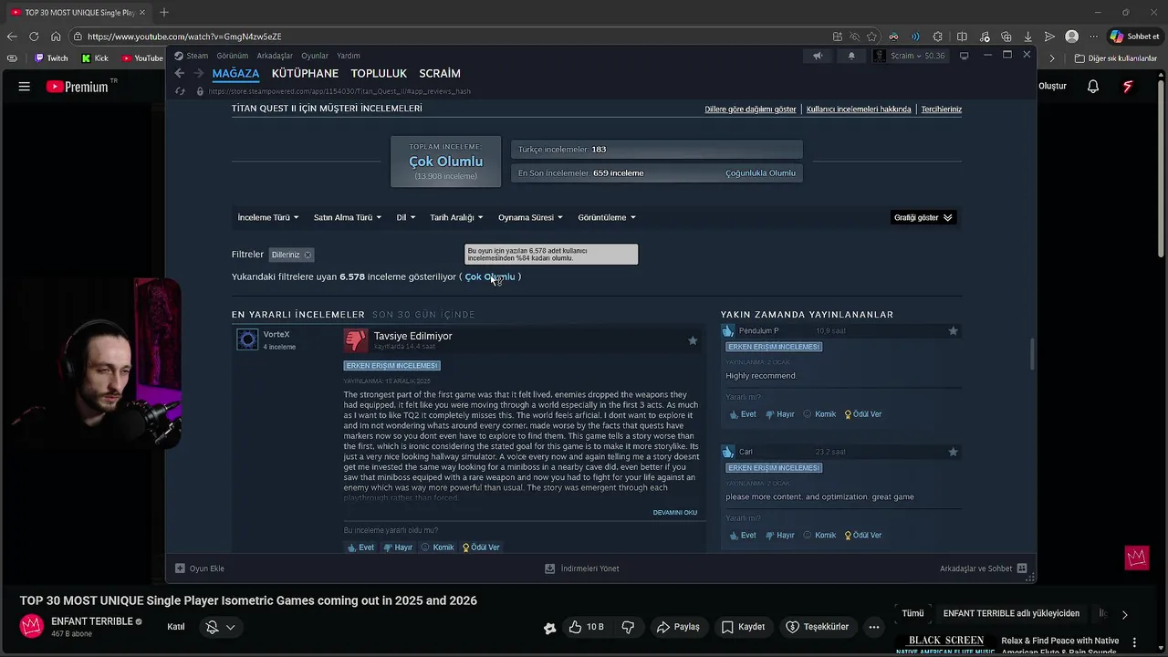Open browser downloads icon
This screenshot has width=1168, height=657.
1027,36
